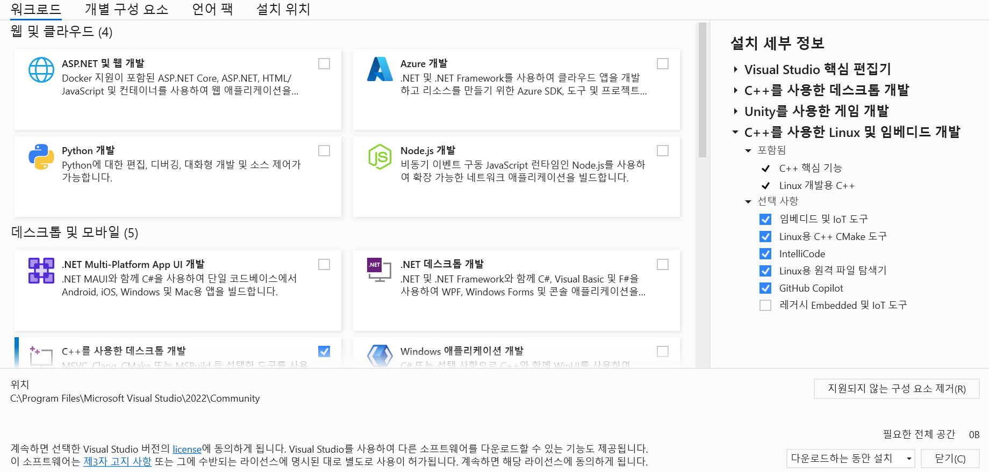989x472 pixels.
Task: Collapse C++를 사용한 Linux 및 임베디드 개발
Action: click(735, 132)
